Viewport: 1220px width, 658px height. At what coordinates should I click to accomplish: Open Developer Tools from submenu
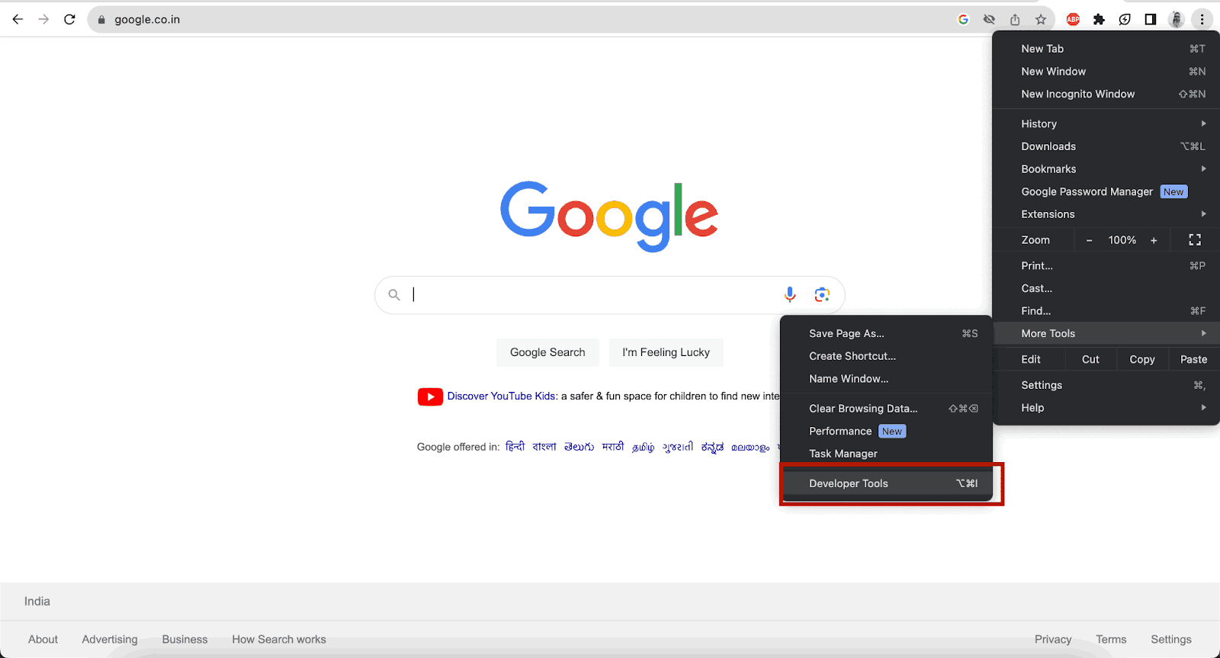(887, 483)
